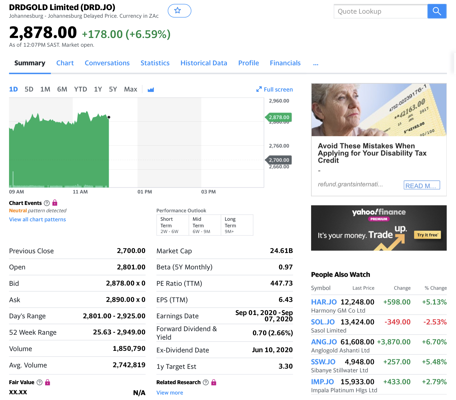Click the Beta value 0.97
Viewport: 456px width, 400px height.
tap(286, 267)
